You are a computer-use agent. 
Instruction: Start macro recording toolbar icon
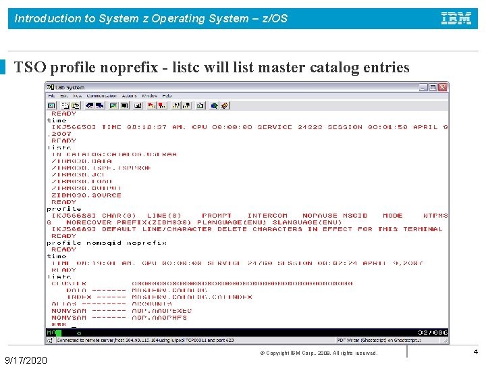point(152,105)
